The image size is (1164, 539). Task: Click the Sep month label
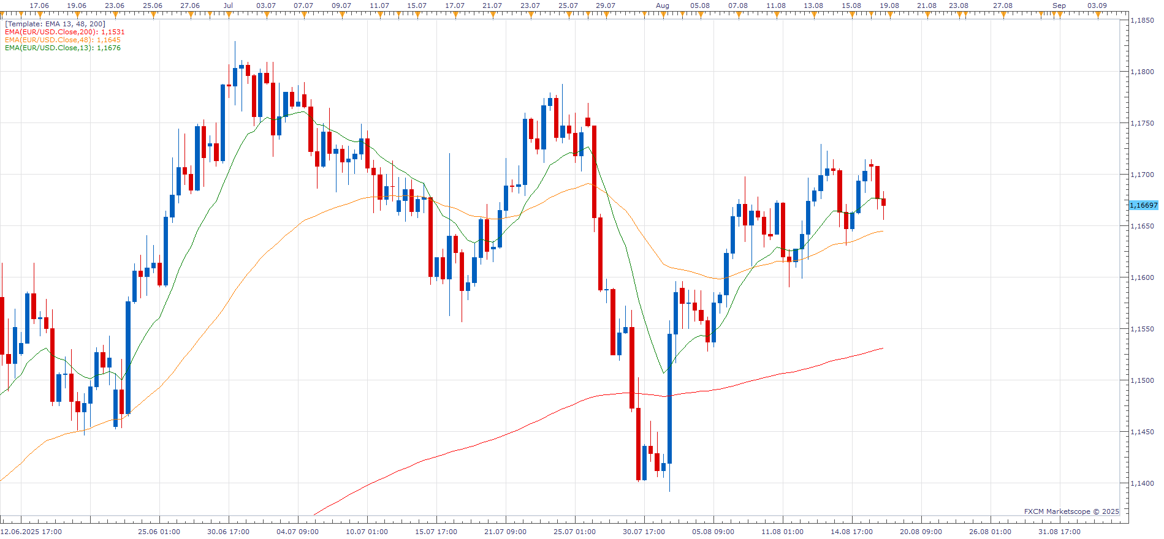pyautogui.click(x=1059, y=6)
